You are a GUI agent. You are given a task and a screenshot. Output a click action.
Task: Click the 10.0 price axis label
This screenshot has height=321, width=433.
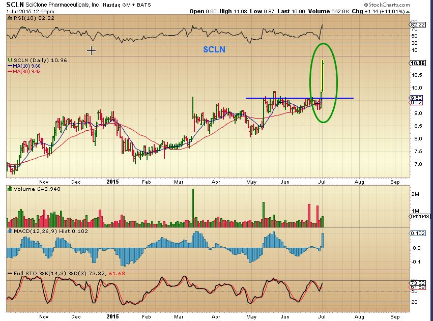tap(417, 88)
